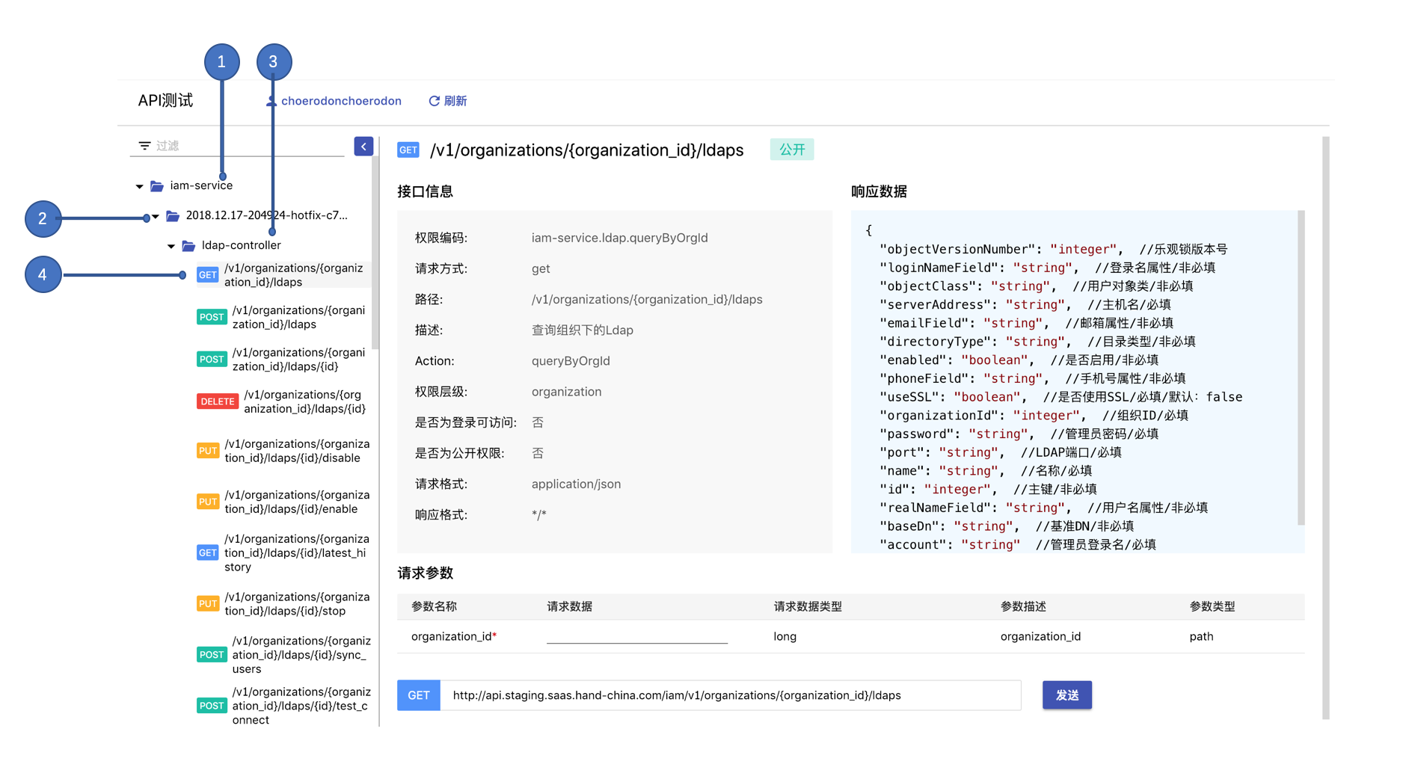Select the ldap-controller tree item
The width and height of the screenshot is (1406, 779).
(242, 245)
